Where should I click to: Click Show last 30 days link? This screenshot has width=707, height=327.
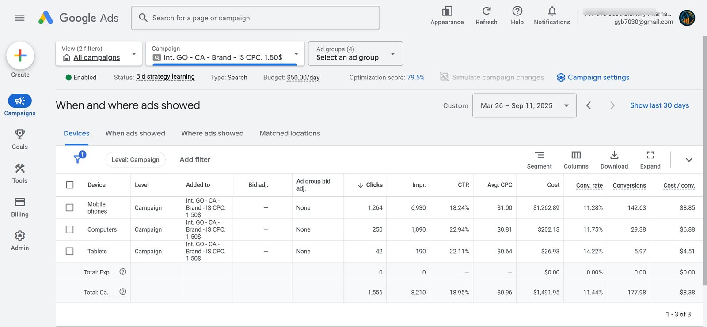click(x=660, y=105)
